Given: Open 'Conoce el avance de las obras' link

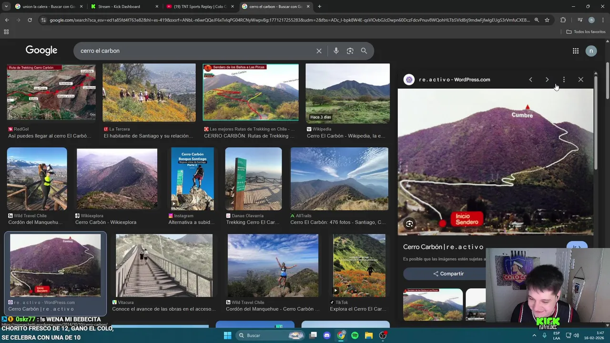Looking at the screenshot, I should pyautogui.click(x=164, y=309).
